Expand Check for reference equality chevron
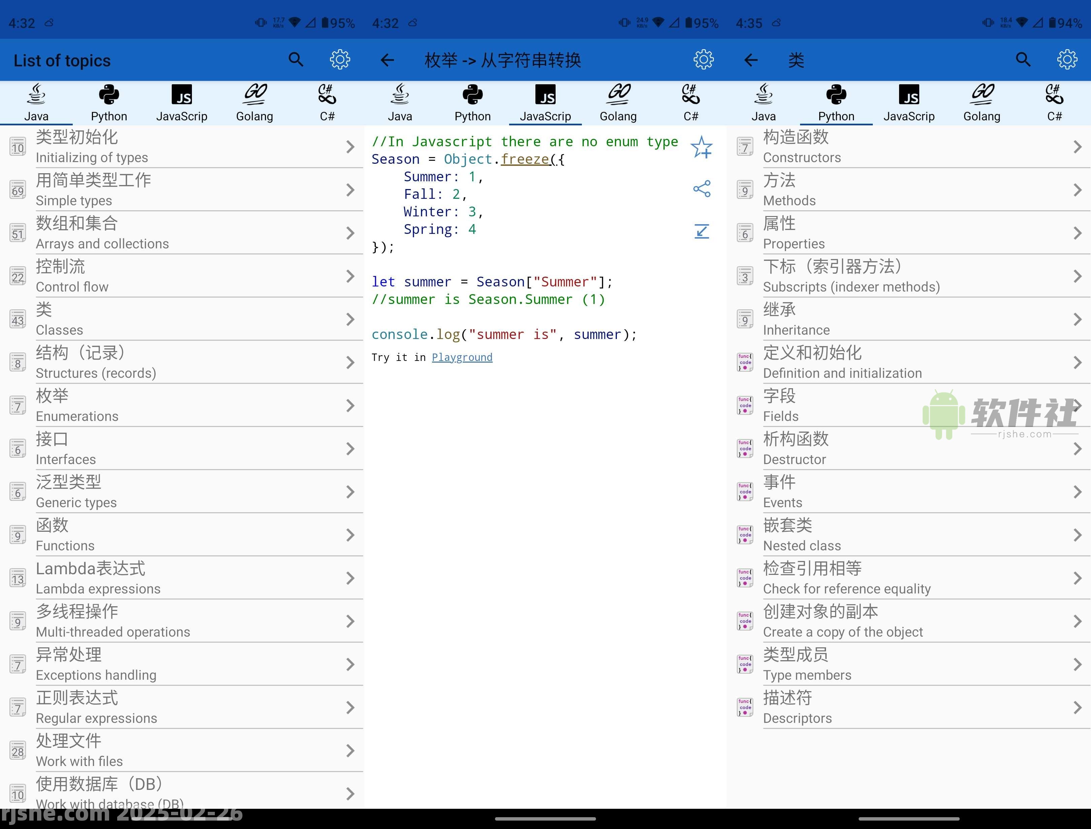This screenshot has width=1091, height=829. click(1077, 578)
